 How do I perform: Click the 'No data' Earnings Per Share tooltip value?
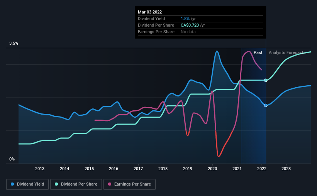tap(188, 32)
